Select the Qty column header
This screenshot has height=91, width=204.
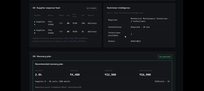click(x=68, y=15)
